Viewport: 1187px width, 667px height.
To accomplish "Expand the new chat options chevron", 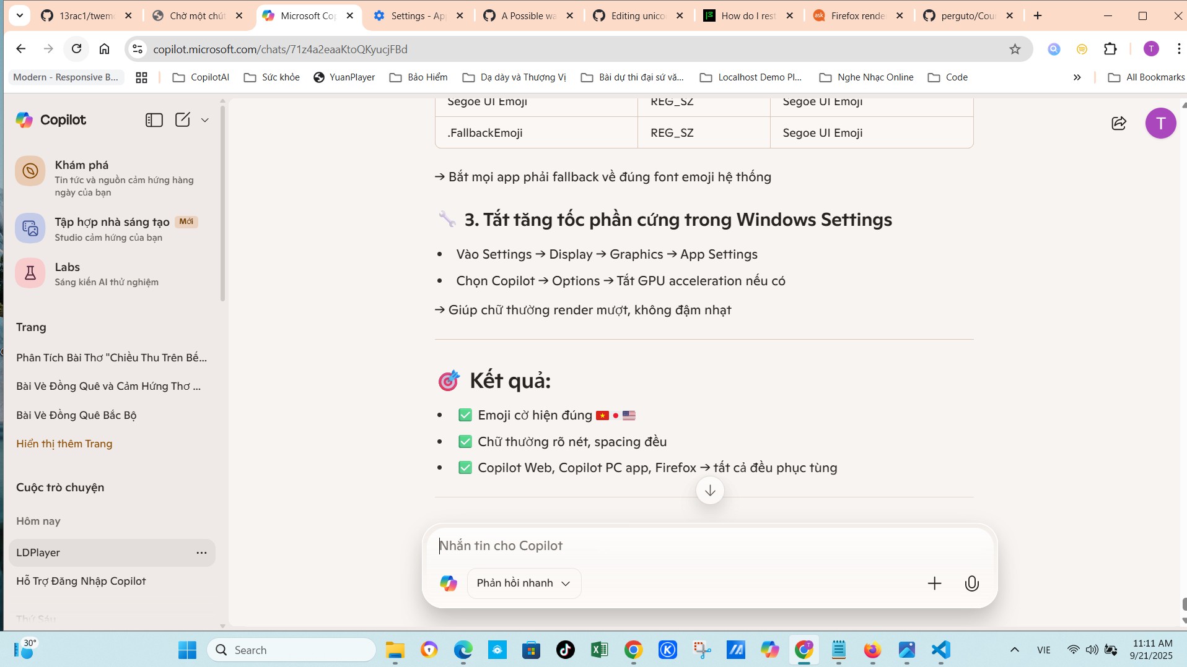I will [205, 120].
